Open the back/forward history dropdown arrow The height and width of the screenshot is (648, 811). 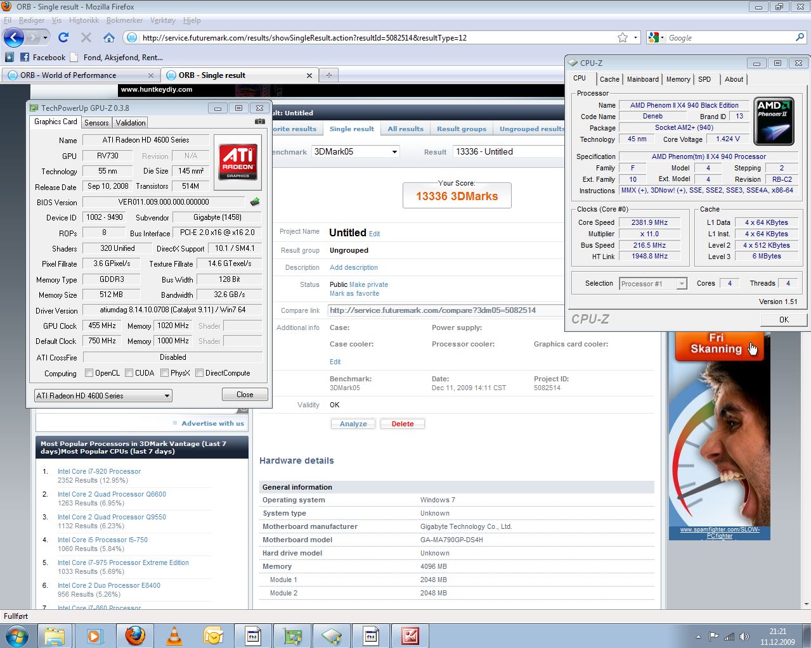pos(45,37)
